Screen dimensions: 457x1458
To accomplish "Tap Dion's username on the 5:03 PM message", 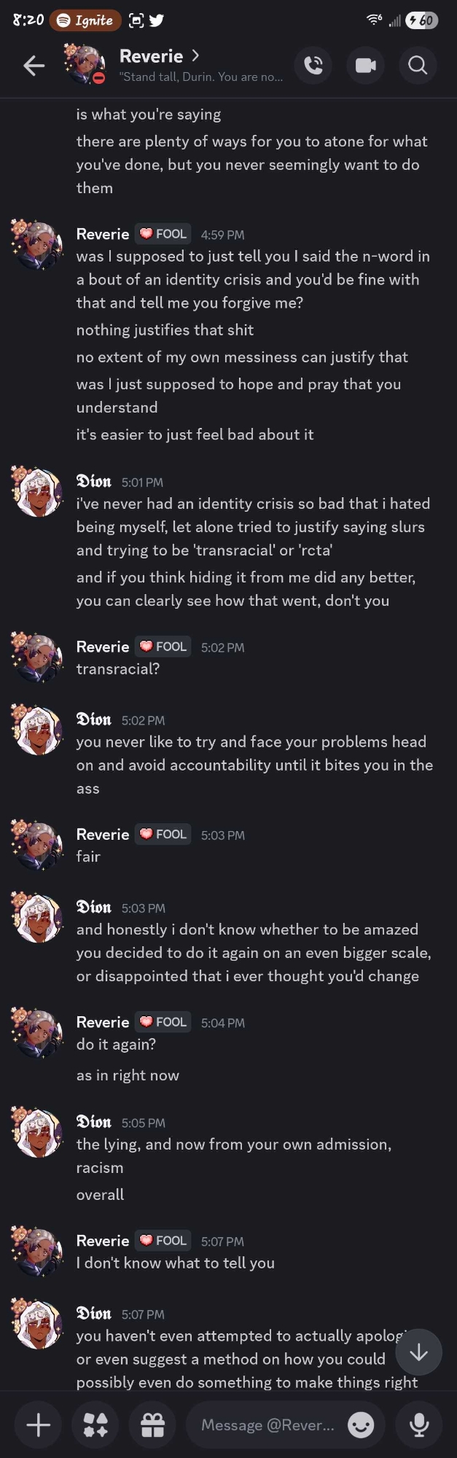I will pyautogui.click(x=94, y=908).
